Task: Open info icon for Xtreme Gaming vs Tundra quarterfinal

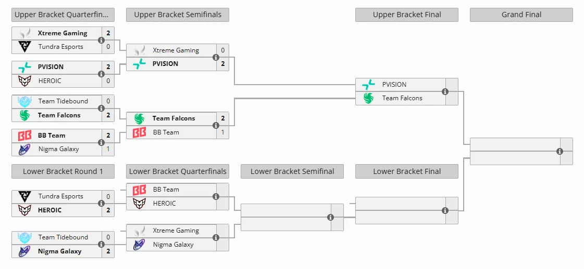Action: [x=101, y=40]
